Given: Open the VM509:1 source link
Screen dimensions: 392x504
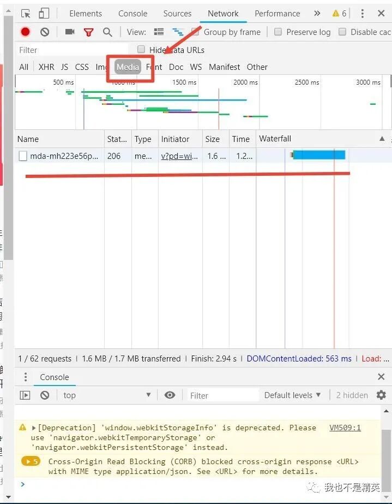Looking at the screenshot, I should (345, 428).
